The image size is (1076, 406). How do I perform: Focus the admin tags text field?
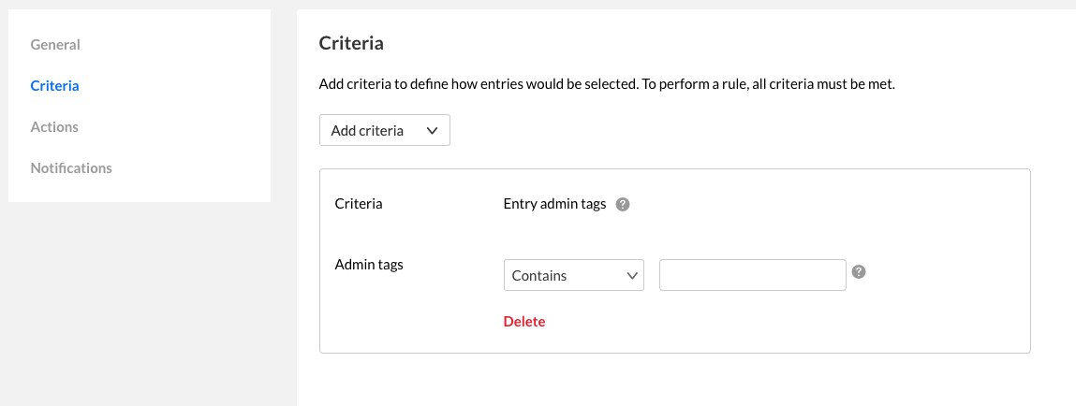[752, 276]
